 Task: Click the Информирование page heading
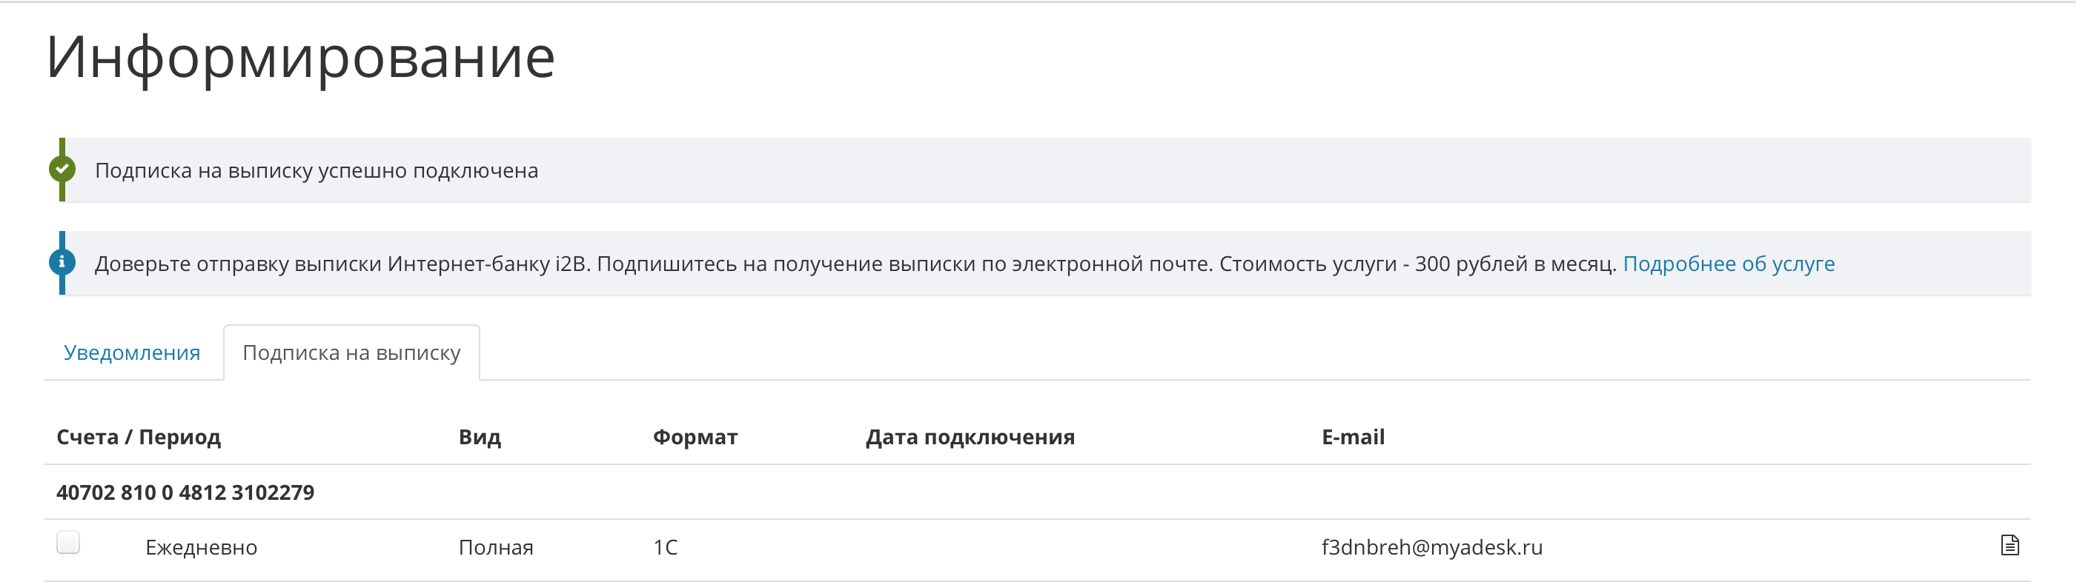(x=301, y=58)
